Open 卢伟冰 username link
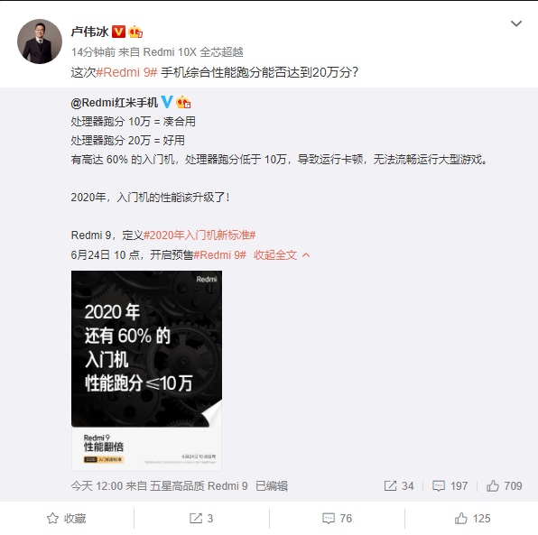 (x=89, y=32)
